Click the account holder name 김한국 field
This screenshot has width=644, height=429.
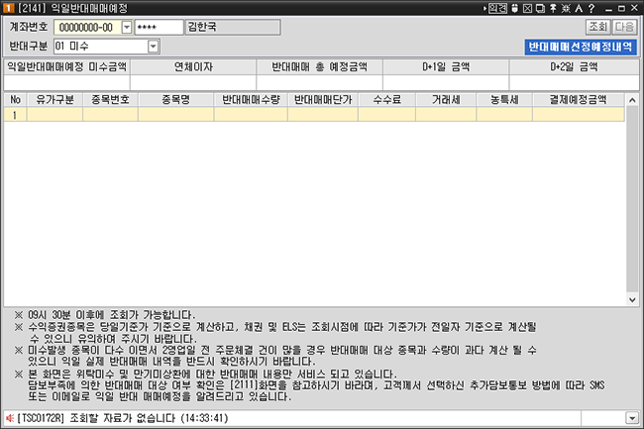click(233, 28)
